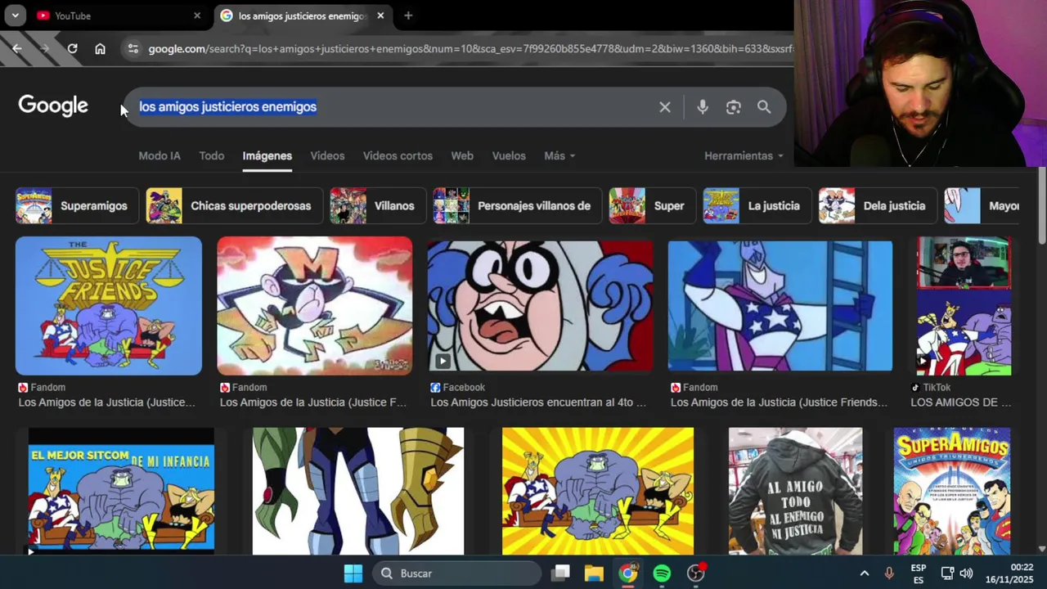Click the address bar URL

click(x=470, y=49)
